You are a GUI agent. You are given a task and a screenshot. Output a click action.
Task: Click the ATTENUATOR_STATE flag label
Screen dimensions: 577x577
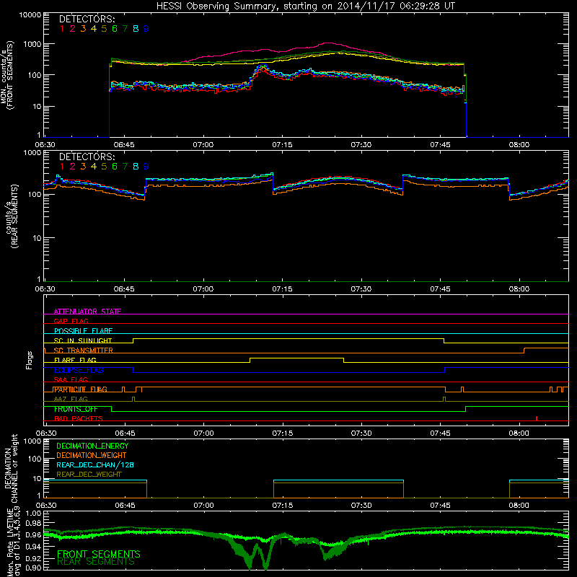87,312
